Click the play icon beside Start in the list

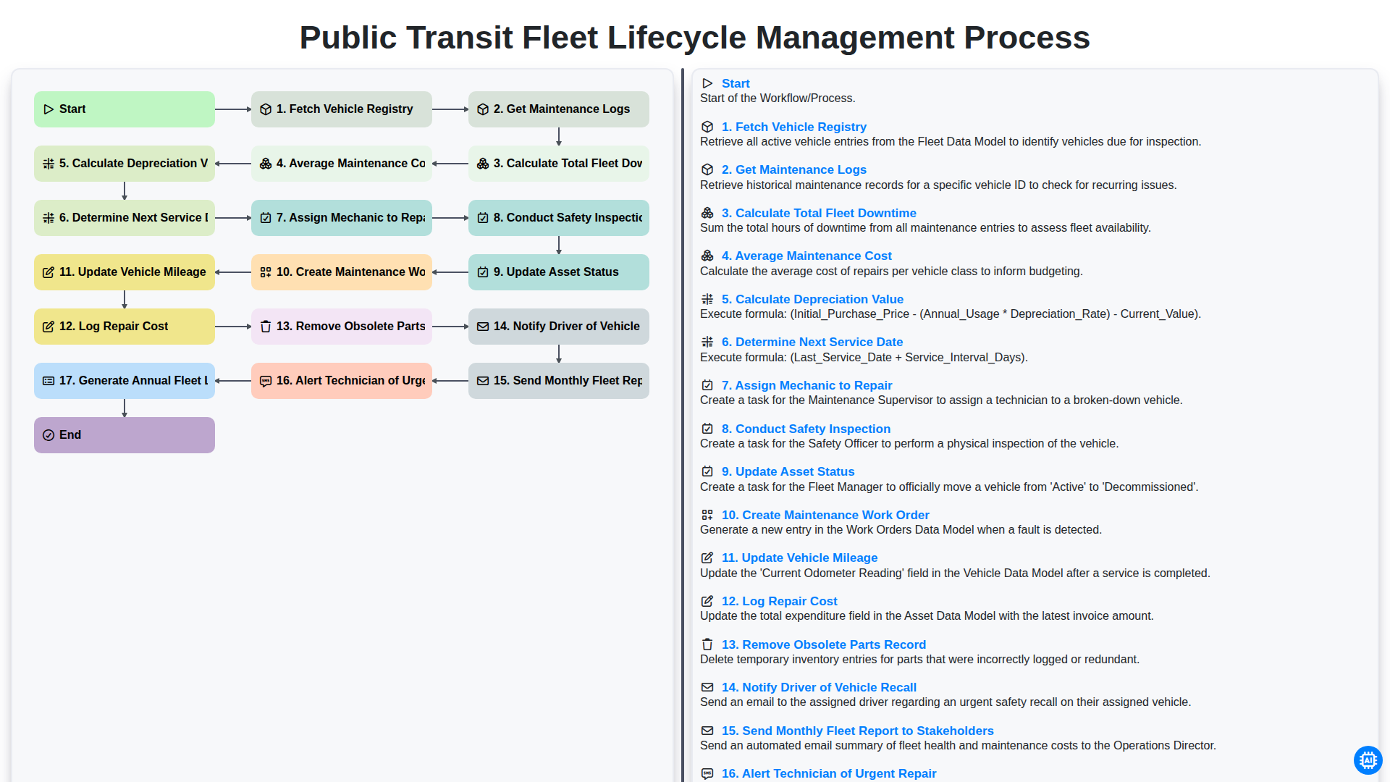pyautogui.click(x=707, y=83)
